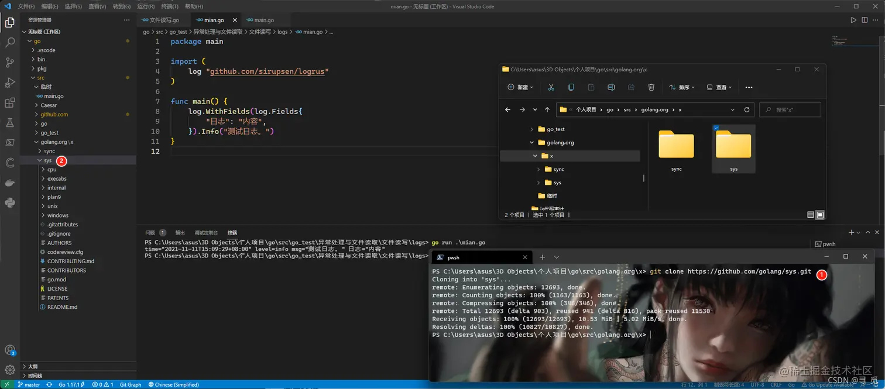Open the Run and Debug view

pyautogui.click(x=10, y=82)
